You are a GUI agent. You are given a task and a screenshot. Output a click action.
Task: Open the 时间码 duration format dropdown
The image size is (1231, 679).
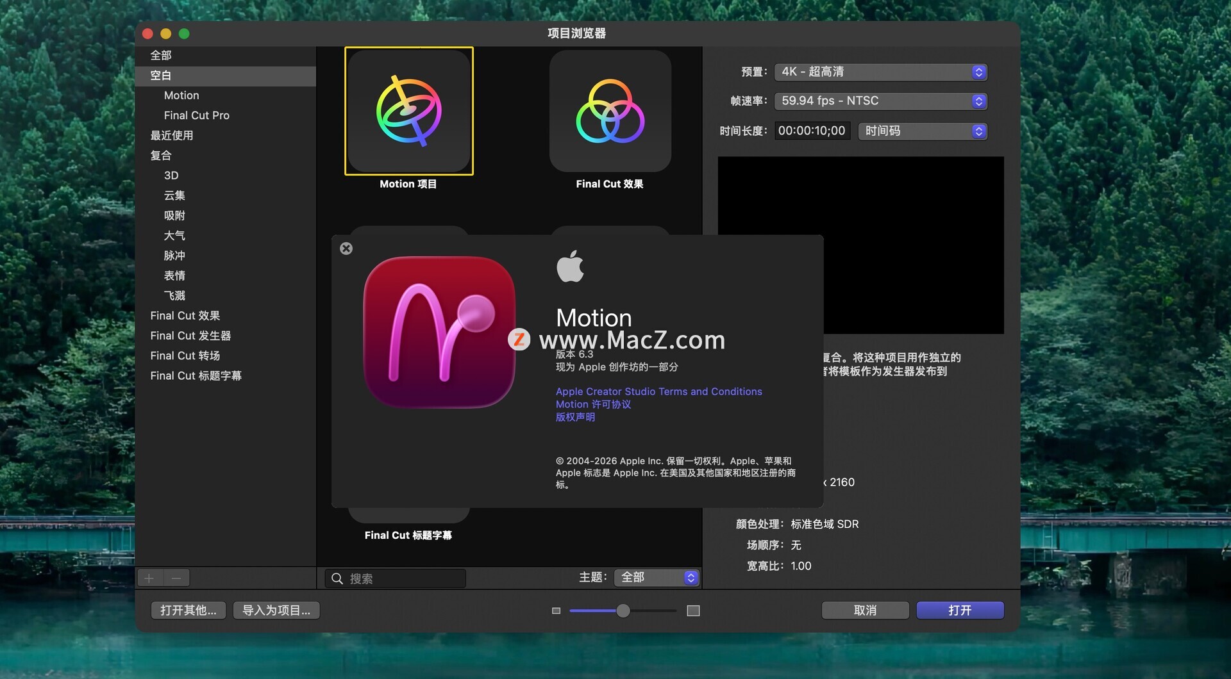pyautogui.click(x=923, y=131)
